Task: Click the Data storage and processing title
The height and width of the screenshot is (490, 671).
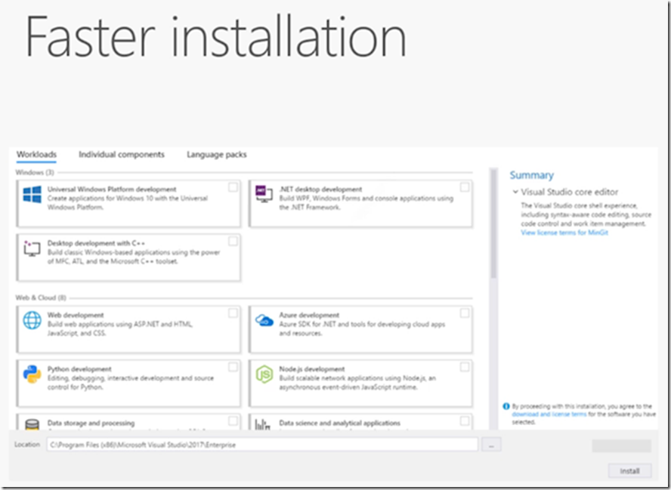Action: coord(91,423)
